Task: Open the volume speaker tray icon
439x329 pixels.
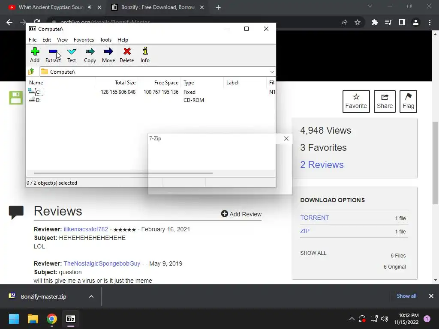Action: [385, 319]
